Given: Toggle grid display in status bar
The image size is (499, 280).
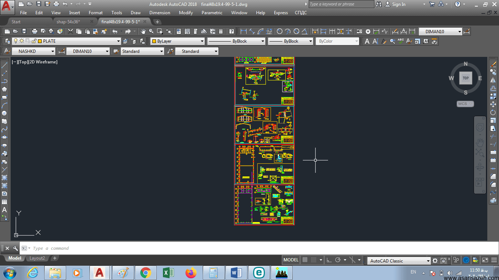Looking at the screenshot, I should [305, 260].
